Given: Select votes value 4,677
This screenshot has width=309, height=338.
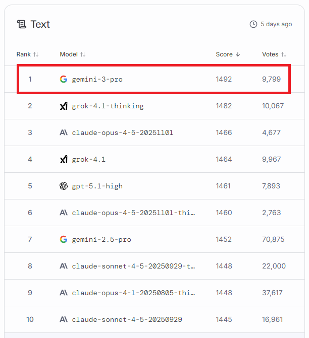Looking at the screenshot, I should [x=272, y=132].
